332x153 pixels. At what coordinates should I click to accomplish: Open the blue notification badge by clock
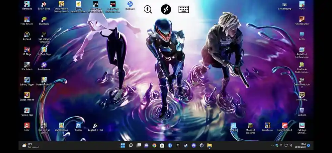coord(308,145)
